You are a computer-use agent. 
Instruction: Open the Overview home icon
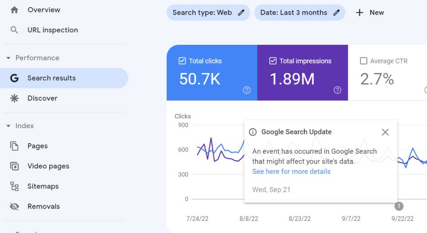tap(14, 10)
